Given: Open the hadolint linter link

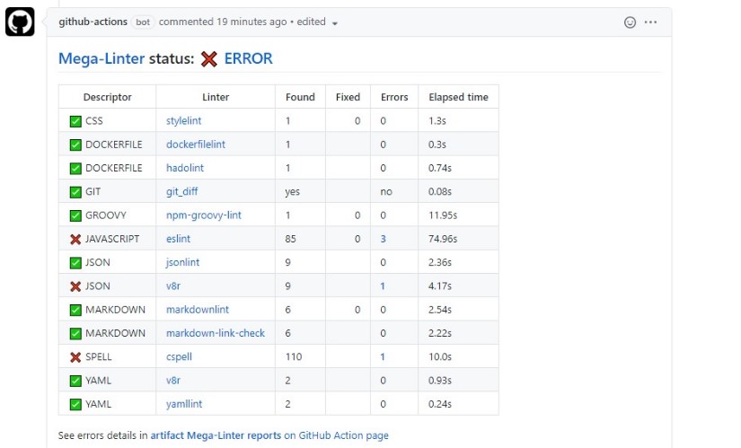Looking at the screenshot, I should [185, 168].
